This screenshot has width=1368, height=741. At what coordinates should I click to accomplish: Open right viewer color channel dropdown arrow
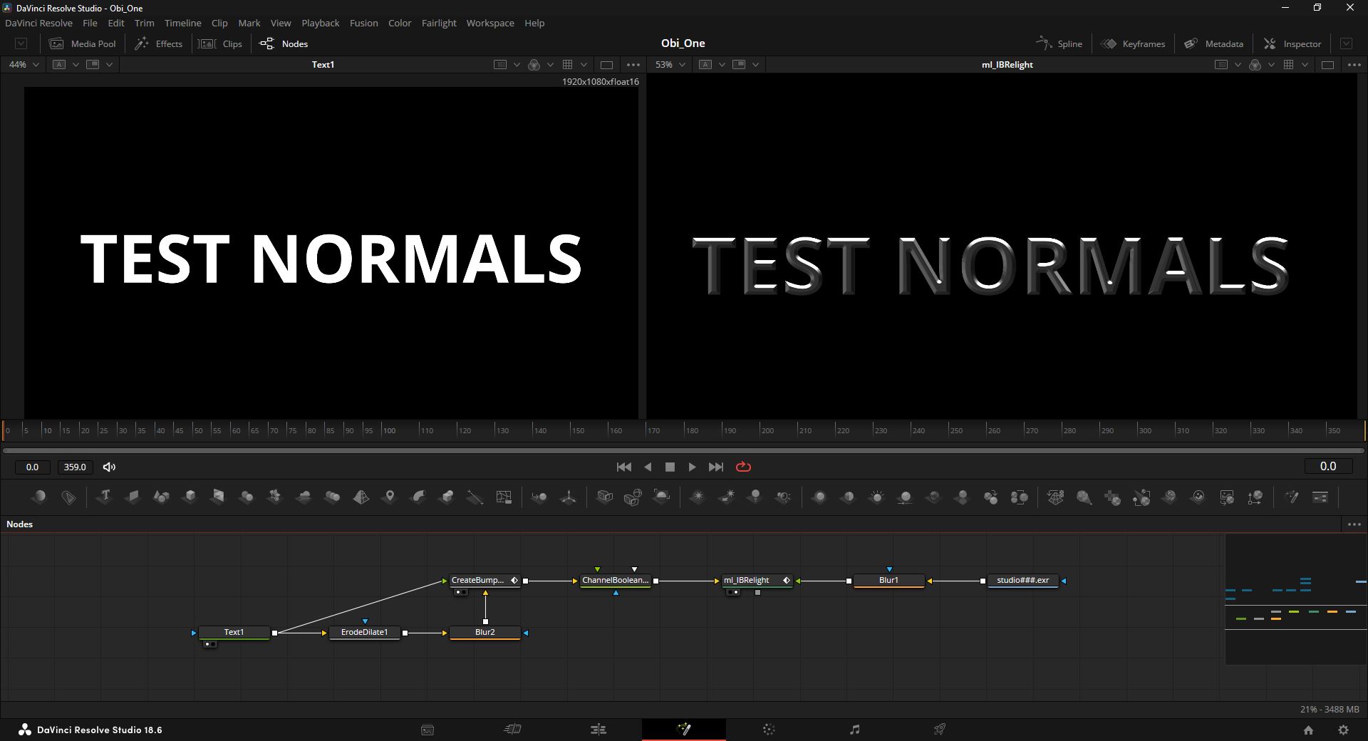[1271, 64]
